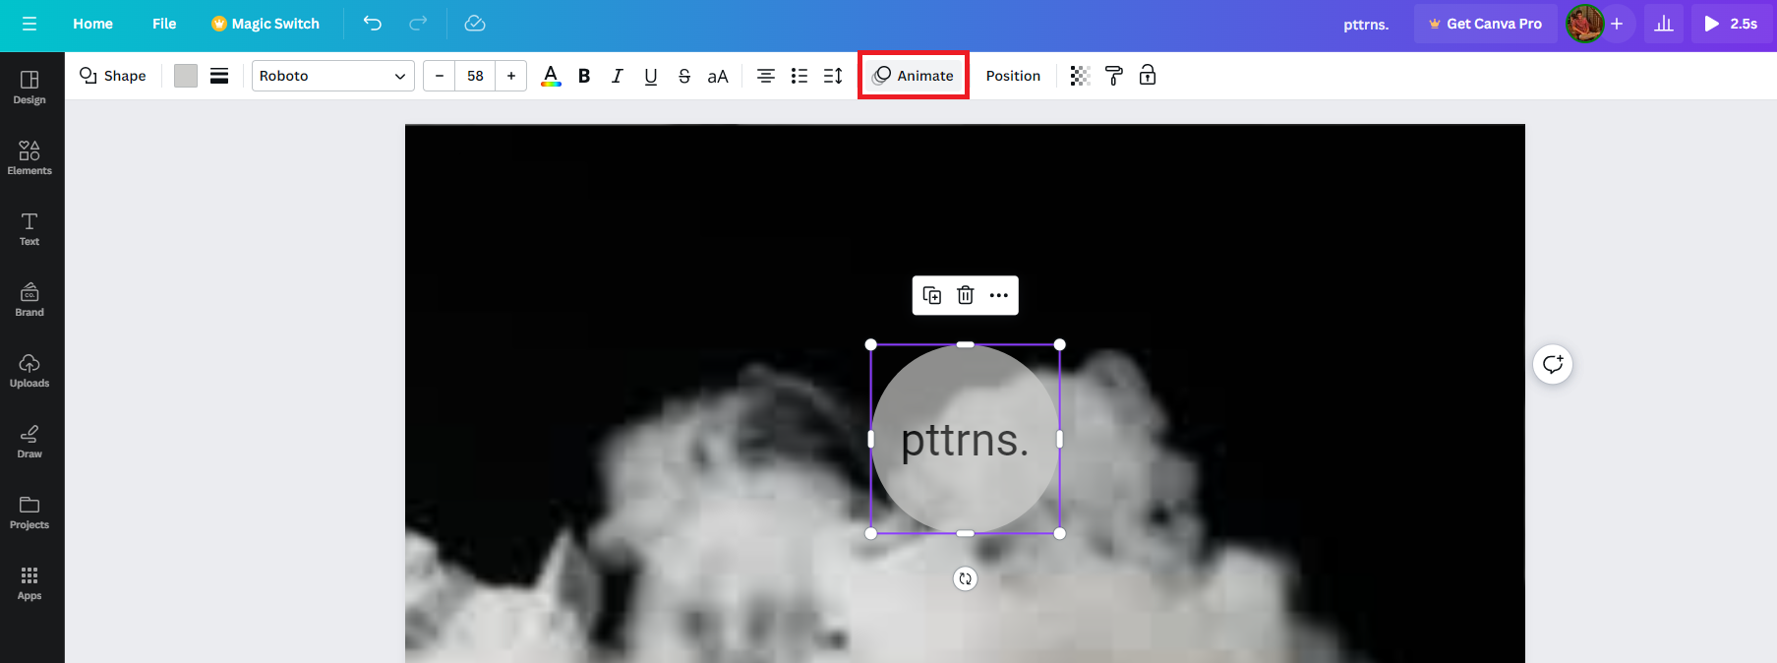Screen dimensions: 1777x663
Task: Click the font size field 58
Action: point(475,76)
